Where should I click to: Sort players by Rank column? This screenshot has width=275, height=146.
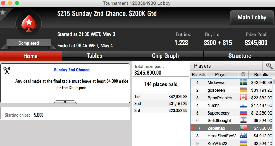(199, 74)
